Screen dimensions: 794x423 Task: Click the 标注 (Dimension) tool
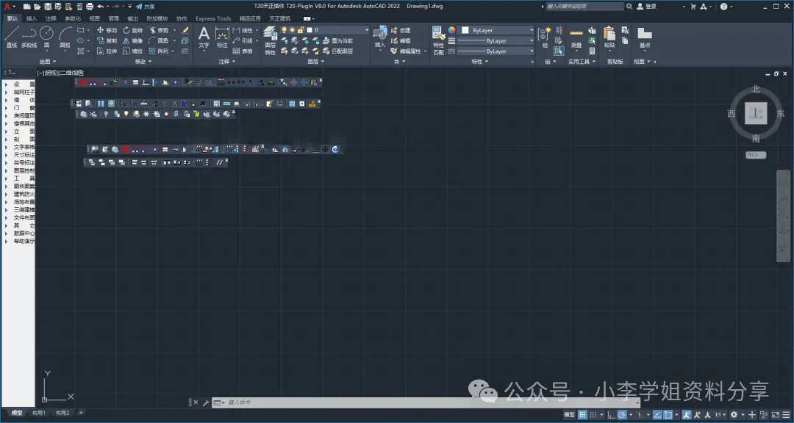222,37
